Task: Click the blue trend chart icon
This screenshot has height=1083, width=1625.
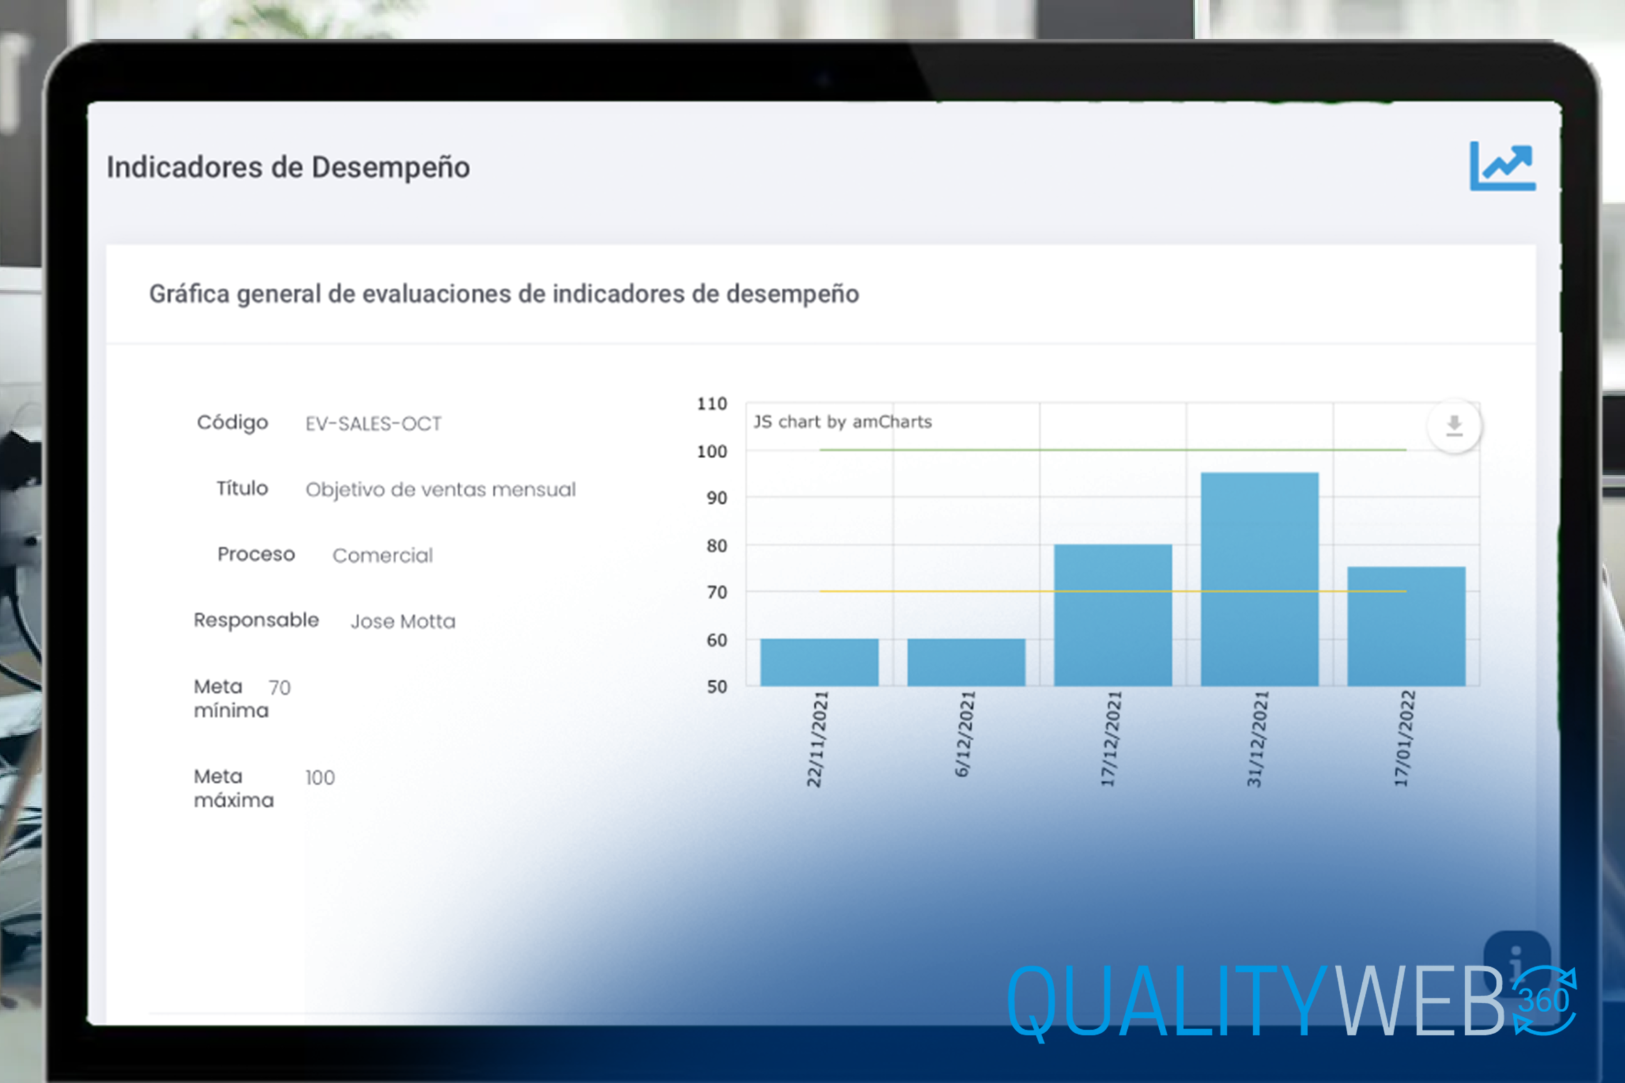Action: pyautogui.click(x=1502, y=167)
